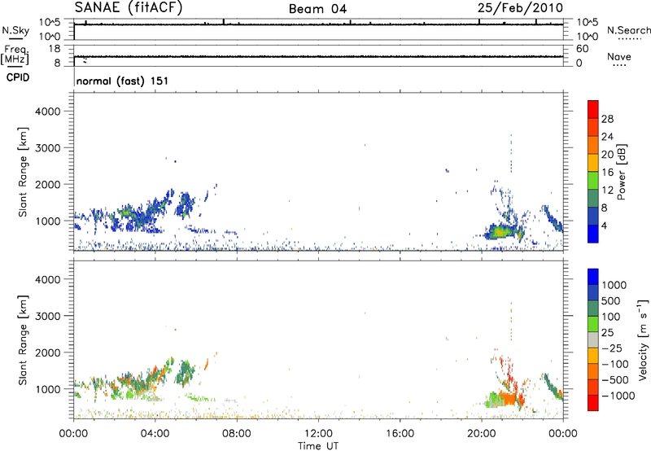Click the -1000 tick on the velocity colorbar

(x=618, y=396)
